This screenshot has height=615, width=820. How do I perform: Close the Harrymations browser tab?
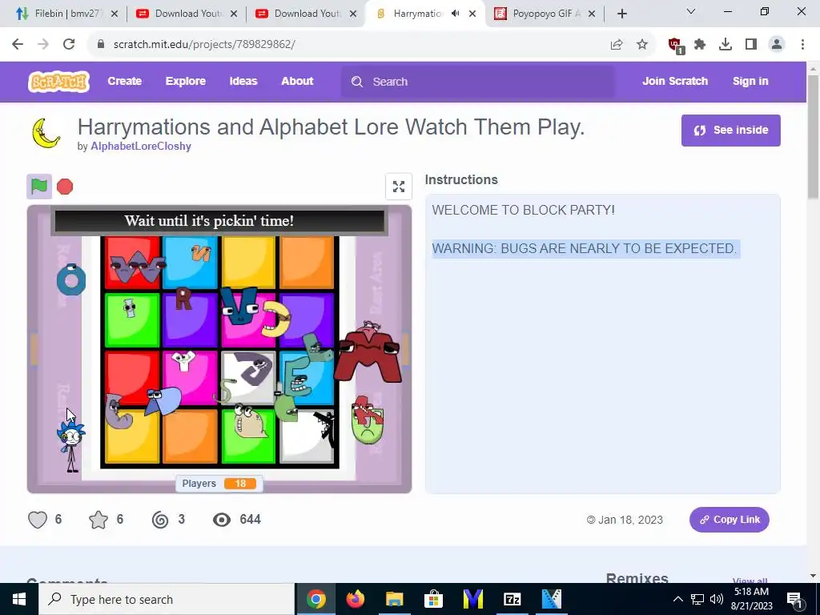coord(472,14)
